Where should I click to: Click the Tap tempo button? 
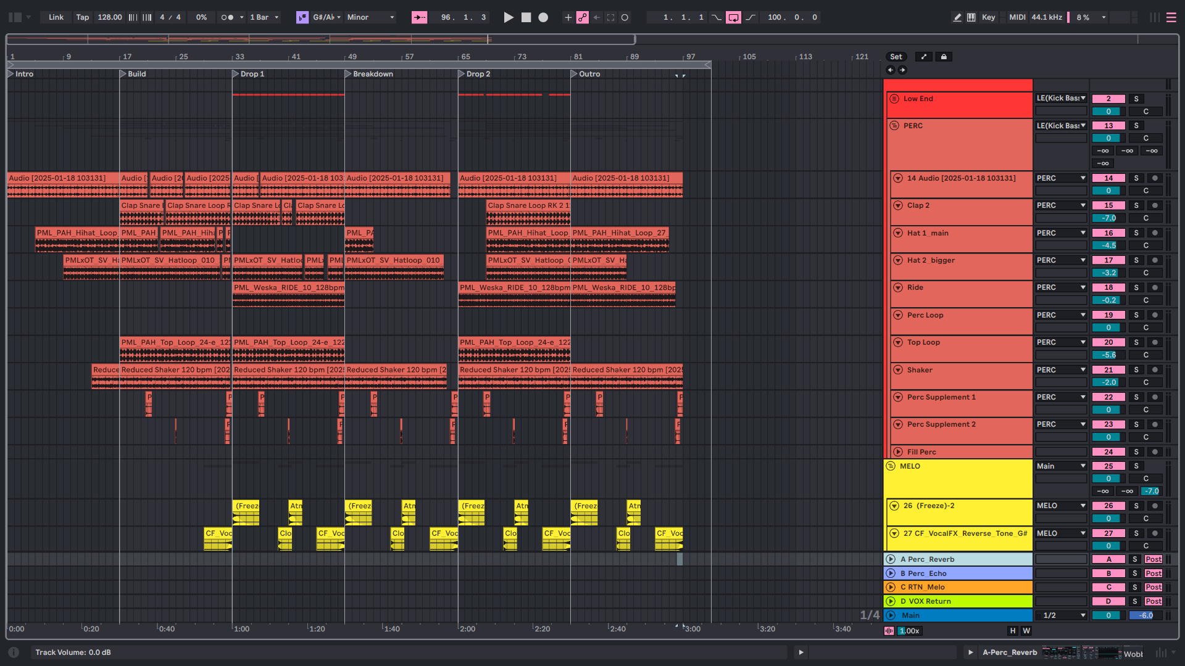click(x=82, y=17)
